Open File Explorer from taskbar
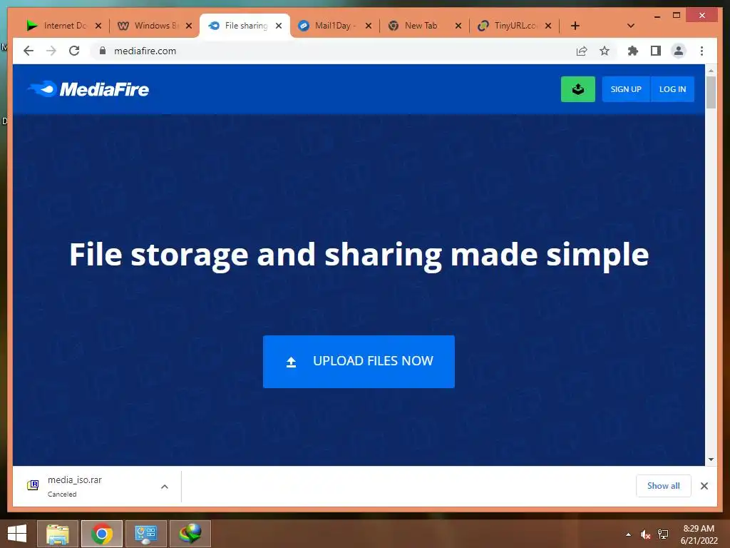Image resolution: width=730 pixels, height=548 pixels. click(x=57, y=534)
